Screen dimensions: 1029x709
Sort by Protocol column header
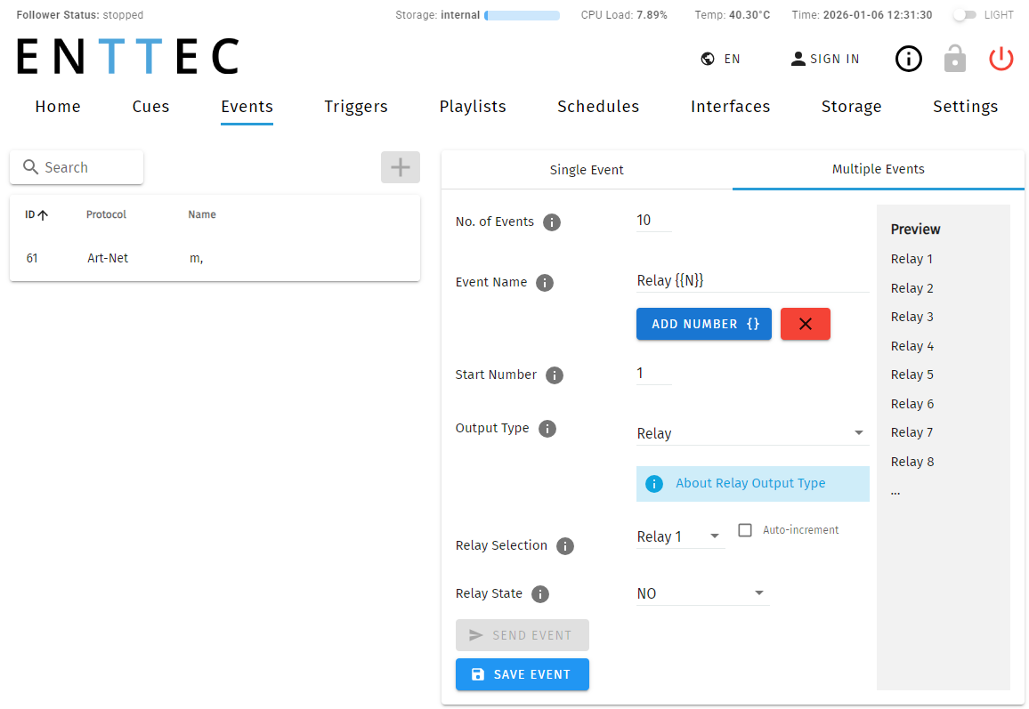pos(106,214)
